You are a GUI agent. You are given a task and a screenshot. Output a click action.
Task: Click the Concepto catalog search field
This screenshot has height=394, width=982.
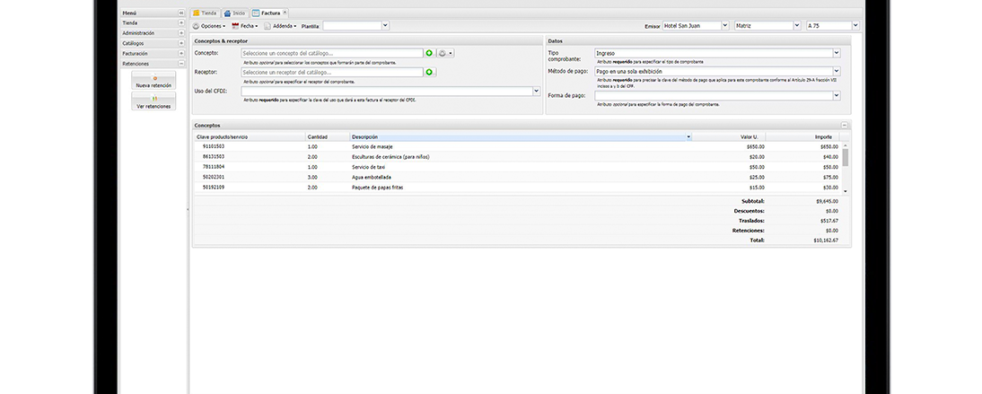331,53
